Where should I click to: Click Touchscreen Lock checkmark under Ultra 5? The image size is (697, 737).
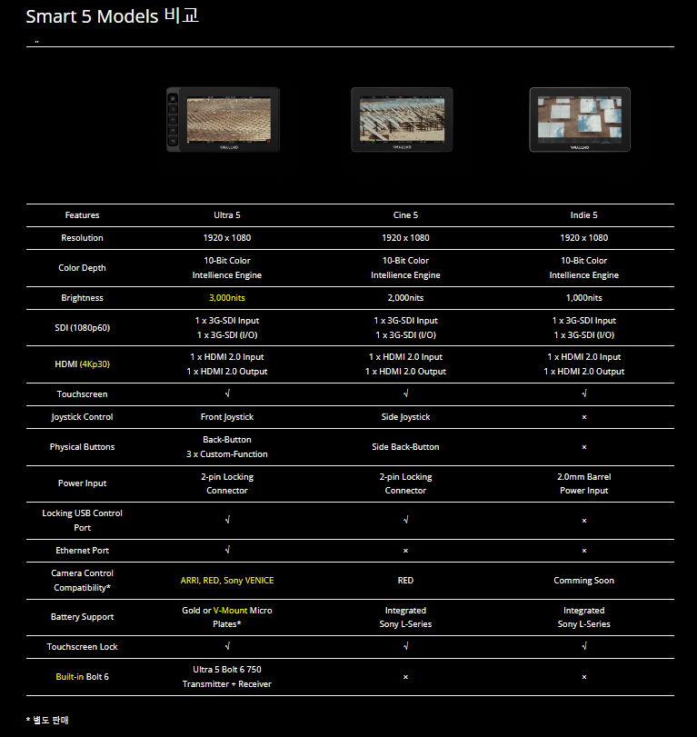pos(227,646)
